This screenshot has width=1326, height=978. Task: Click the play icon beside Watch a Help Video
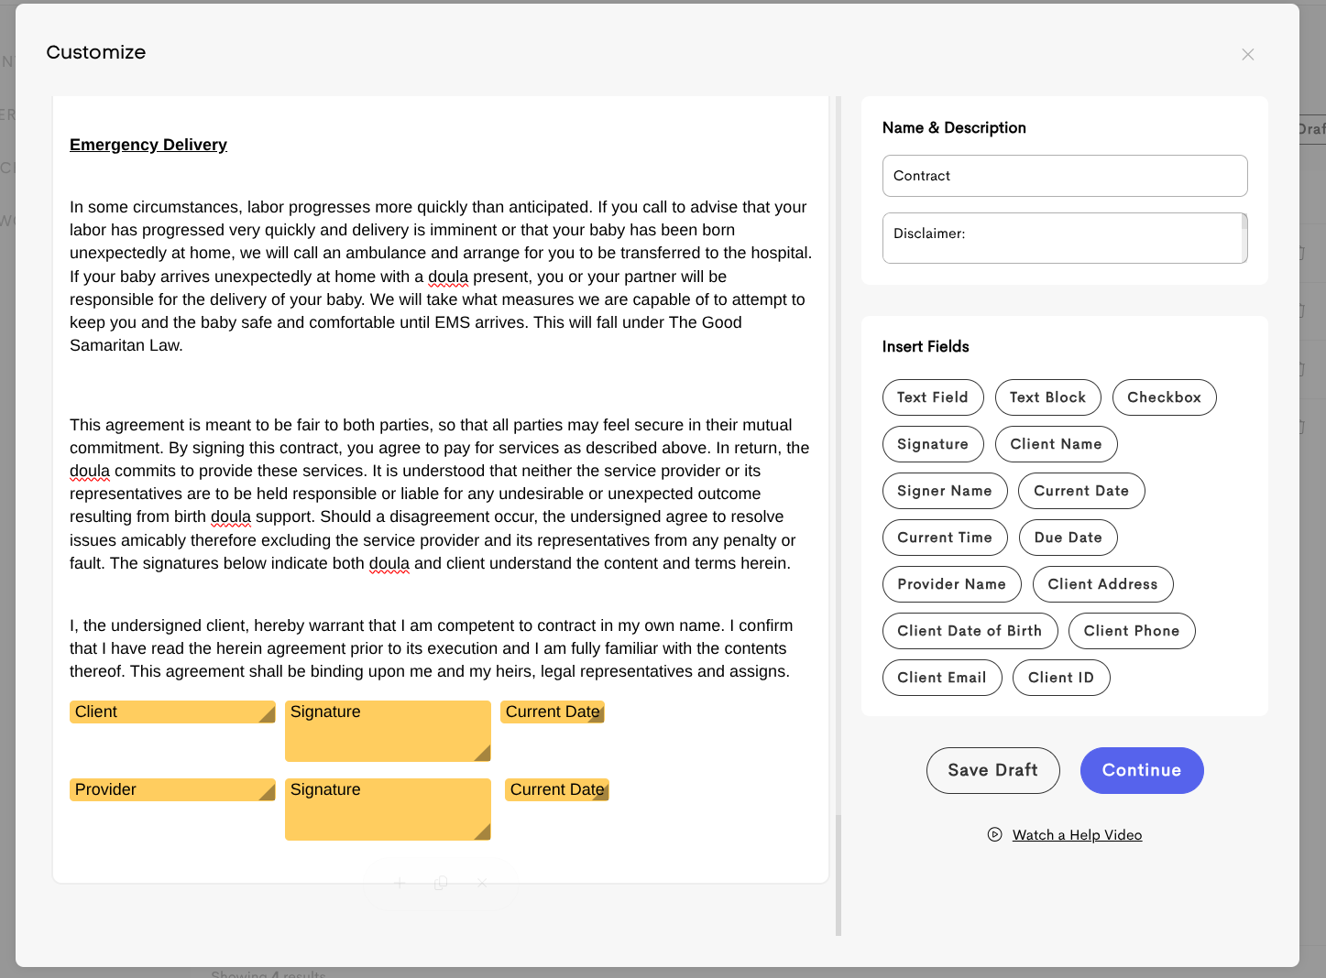[x=994, y=834]
